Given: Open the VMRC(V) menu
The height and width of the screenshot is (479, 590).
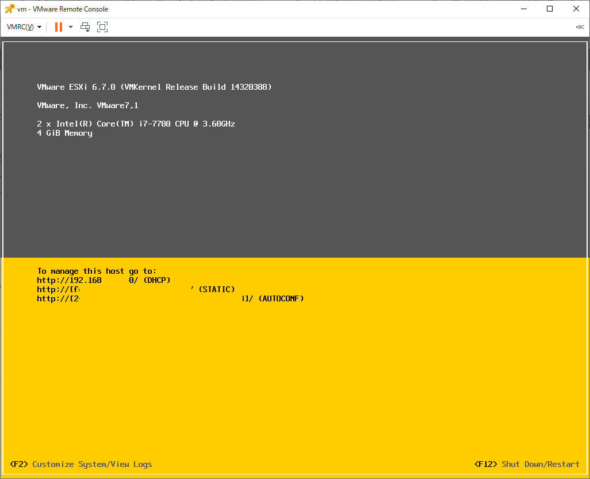Looking at the screenshot, I should tap(24, 27).
